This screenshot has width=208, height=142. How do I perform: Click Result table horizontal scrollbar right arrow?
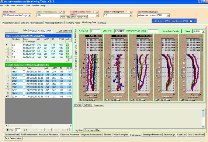tap(71, 125)
